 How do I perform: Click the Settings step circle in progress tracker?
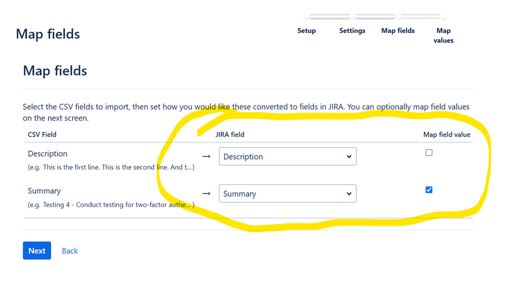(352, 16)
